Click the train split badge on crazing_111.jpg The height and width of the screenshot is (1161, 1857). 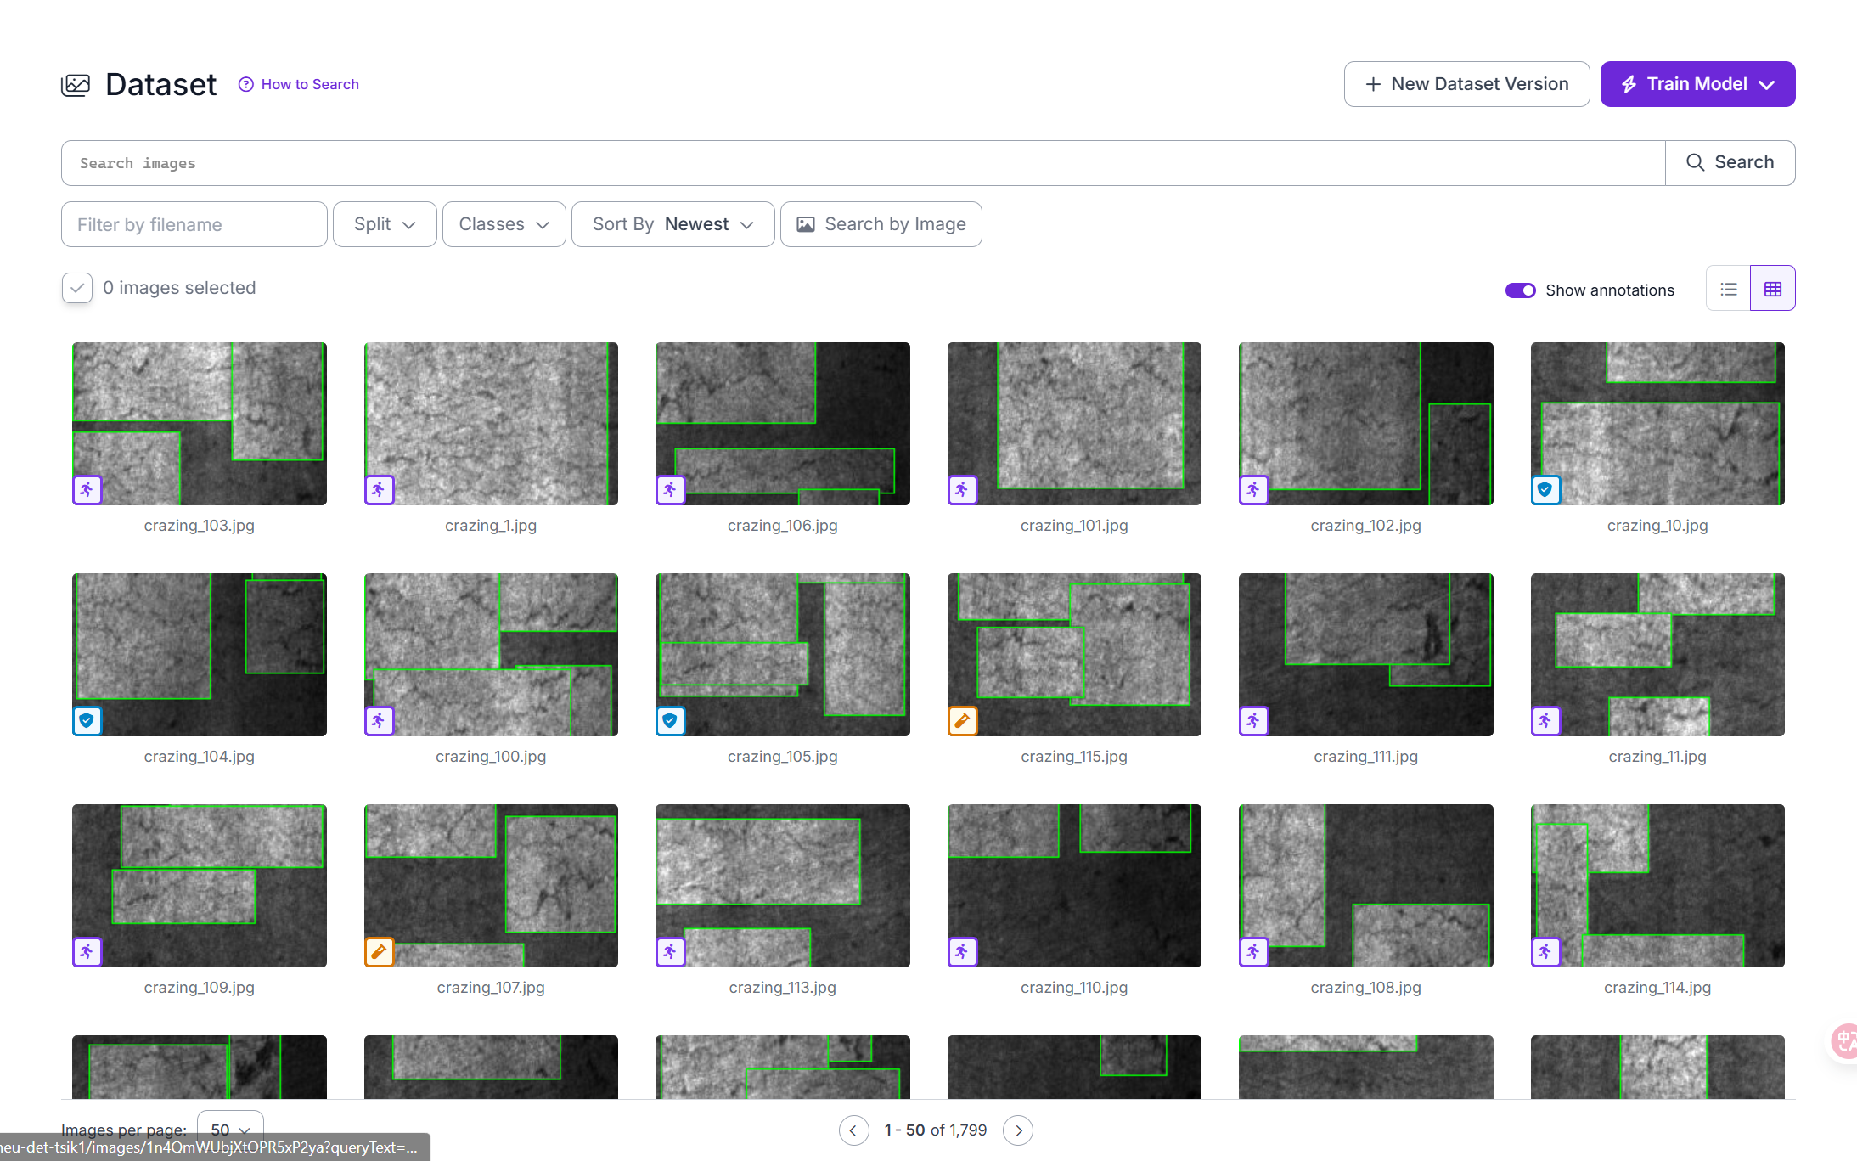pos(1253,721)
